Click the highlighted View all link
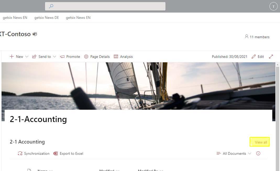This screenshot has width=280, height=171. [x=261, y=142]
